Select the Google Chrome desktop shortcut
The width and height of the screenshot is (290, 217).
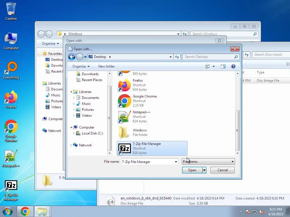11,131
